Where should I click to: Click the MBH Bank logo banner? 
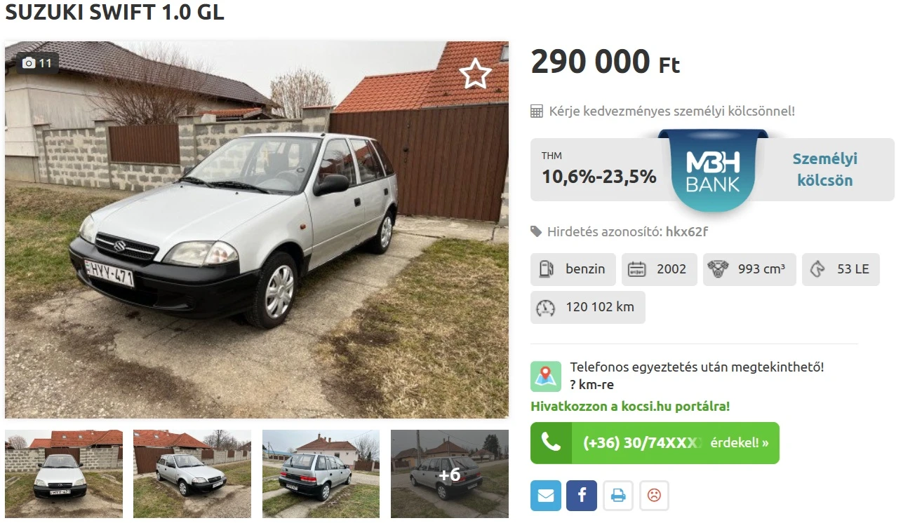tap(713, 170)
